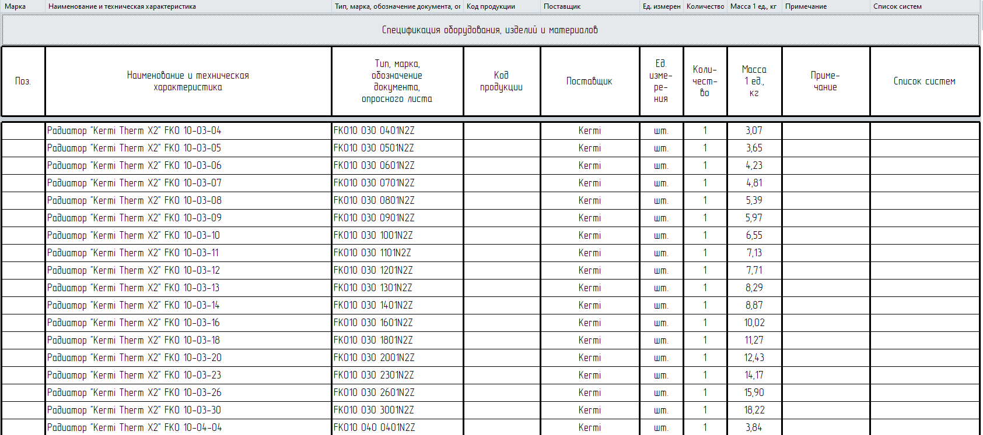
Task: Select mass value 8,87
Action: click(x=754, y=305)
